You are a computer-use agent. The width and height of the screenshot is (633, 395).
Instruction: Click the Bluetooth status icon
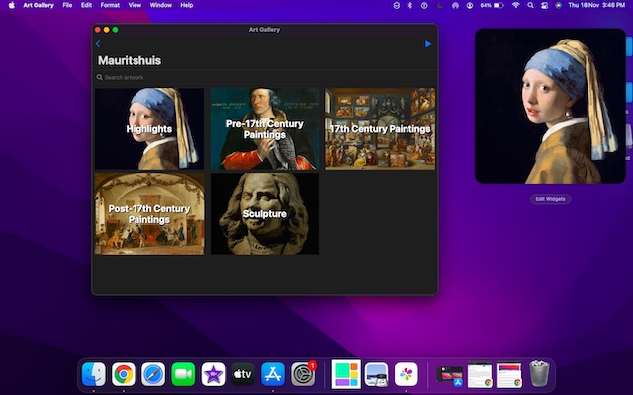click(x=410, y=5)
